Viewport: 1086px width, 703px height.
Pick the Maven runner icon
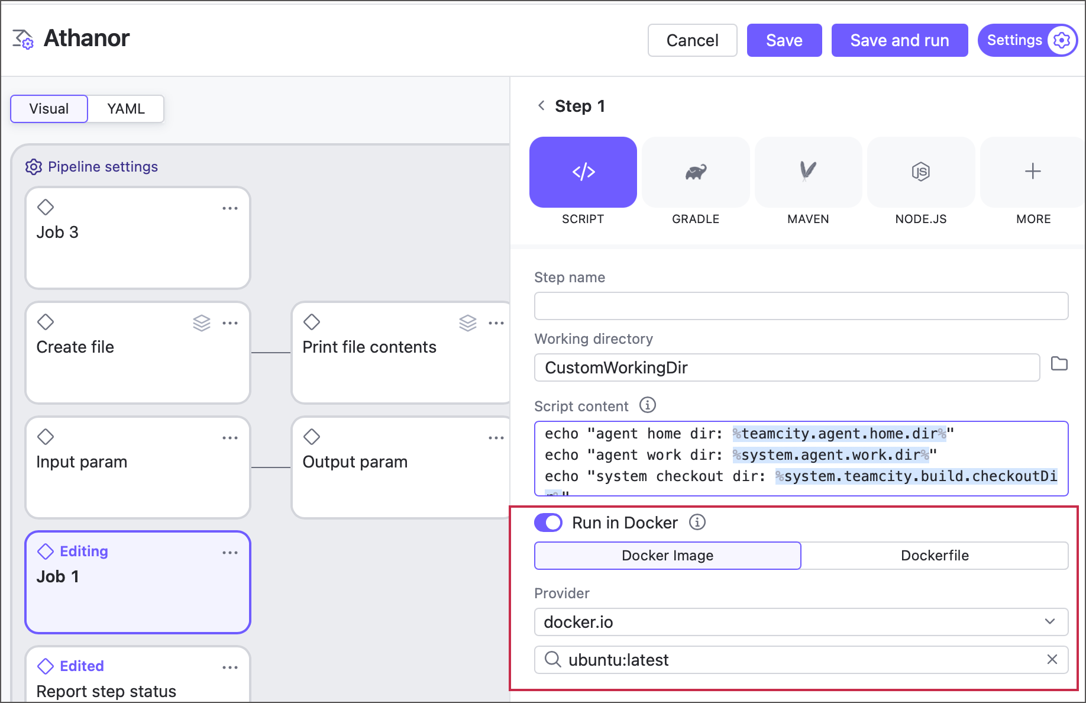pos(808,172)
